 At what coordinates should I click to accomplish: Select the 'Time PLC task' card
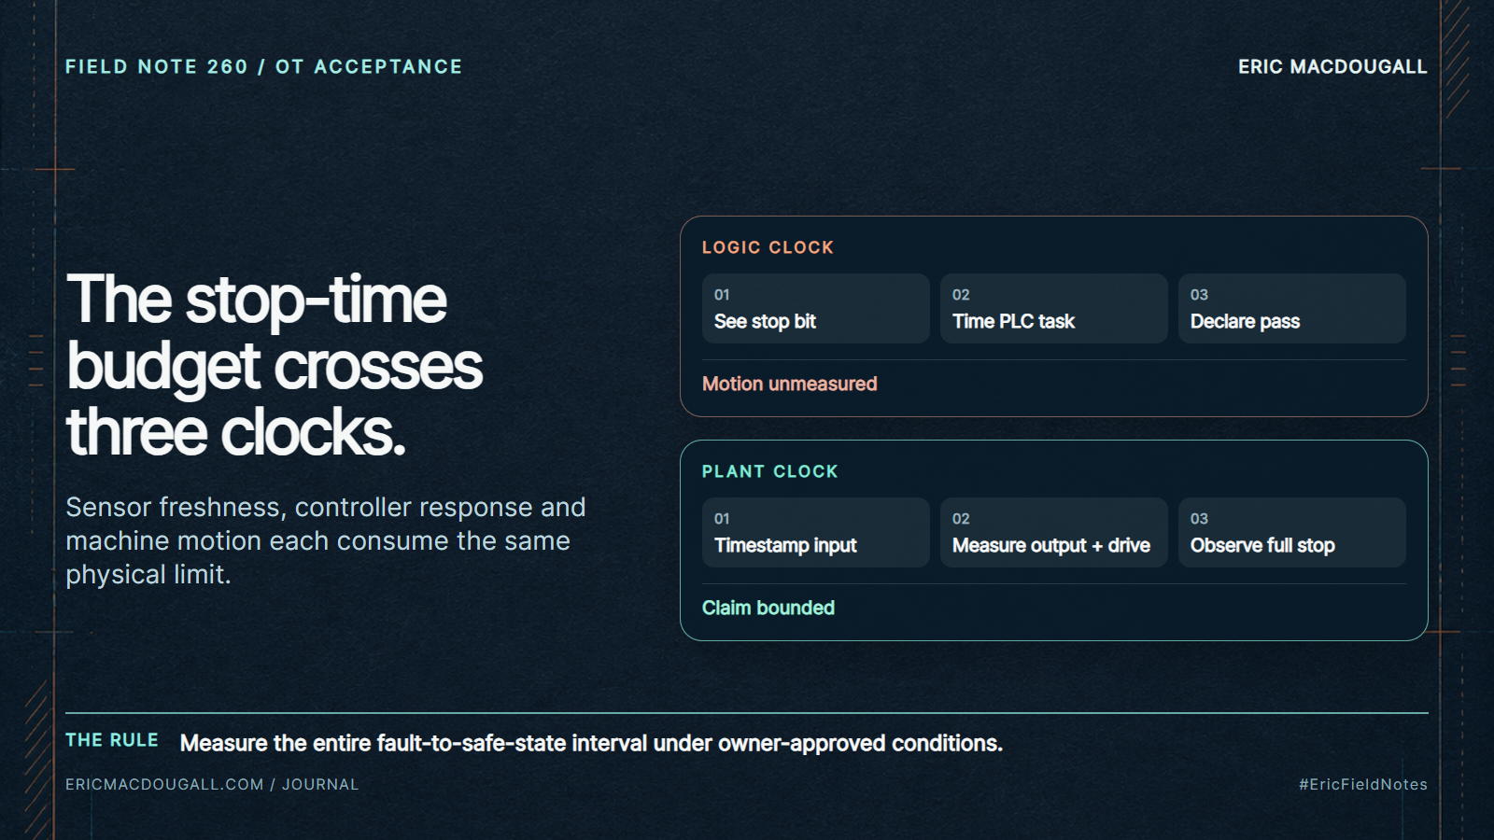coord(1053,308)
